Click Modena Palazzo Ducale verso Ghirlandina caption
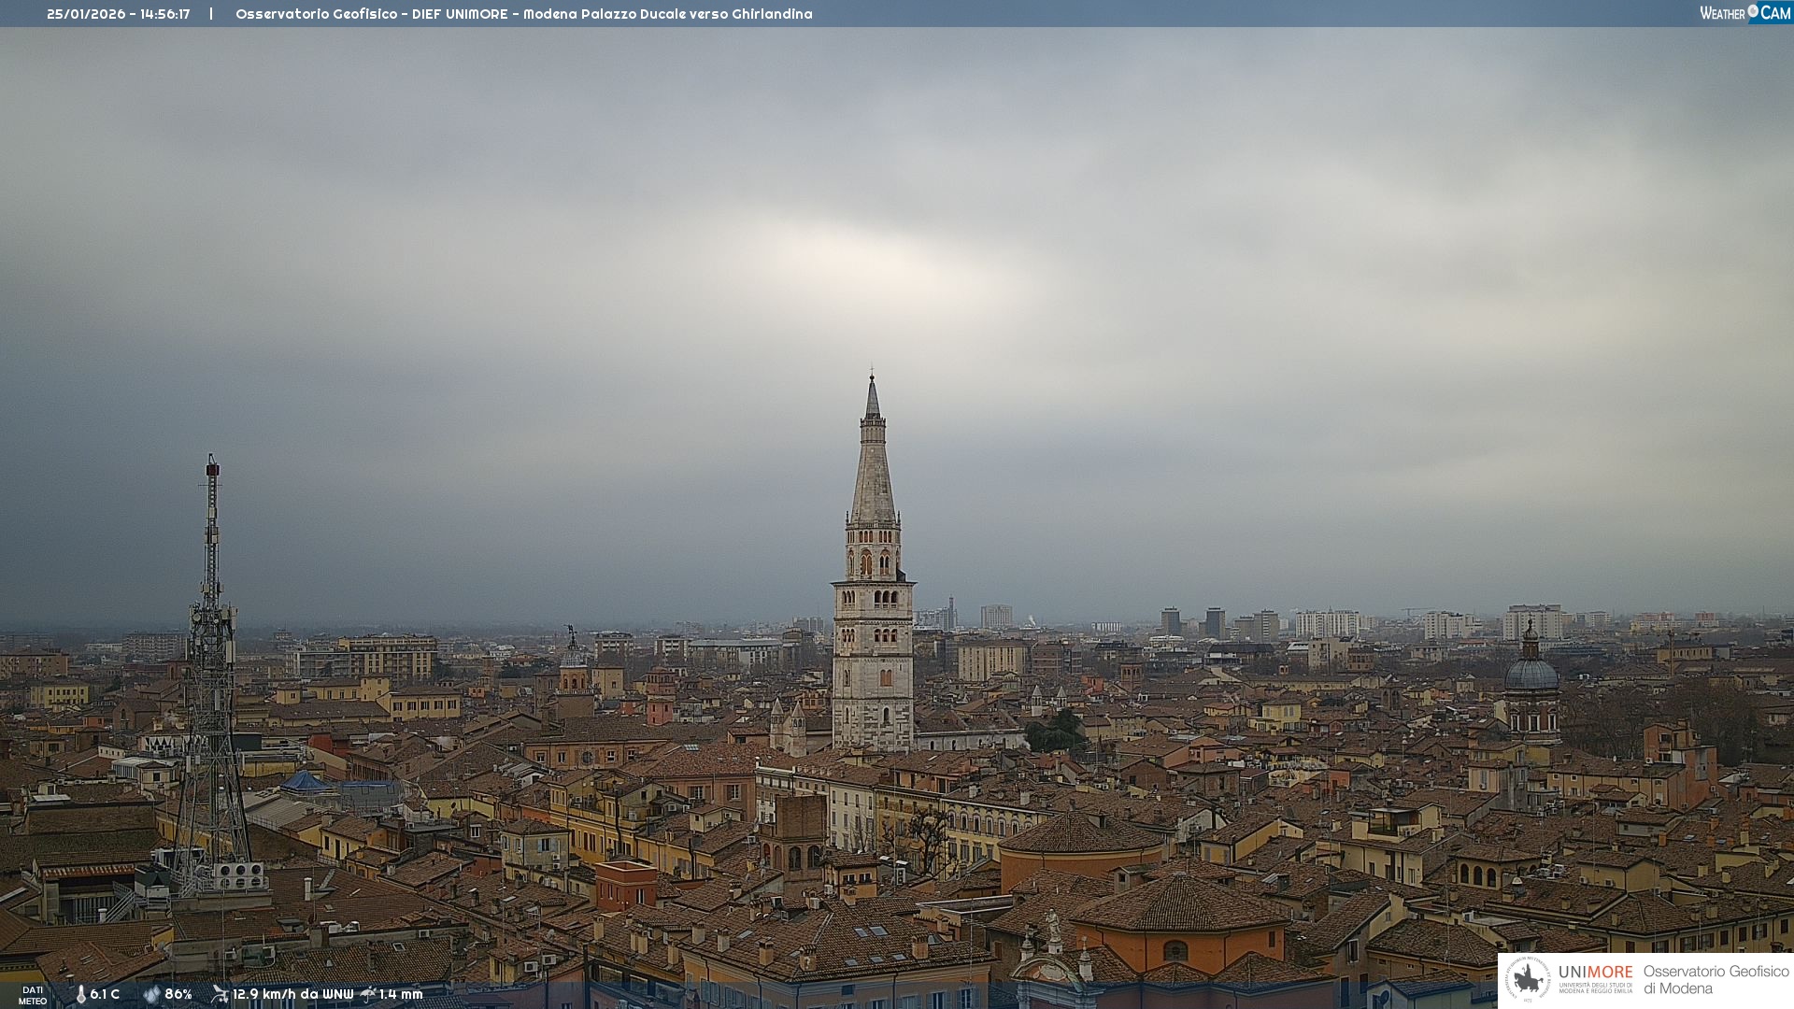This screenshot has height=1009, width=1794. (667, 14)
